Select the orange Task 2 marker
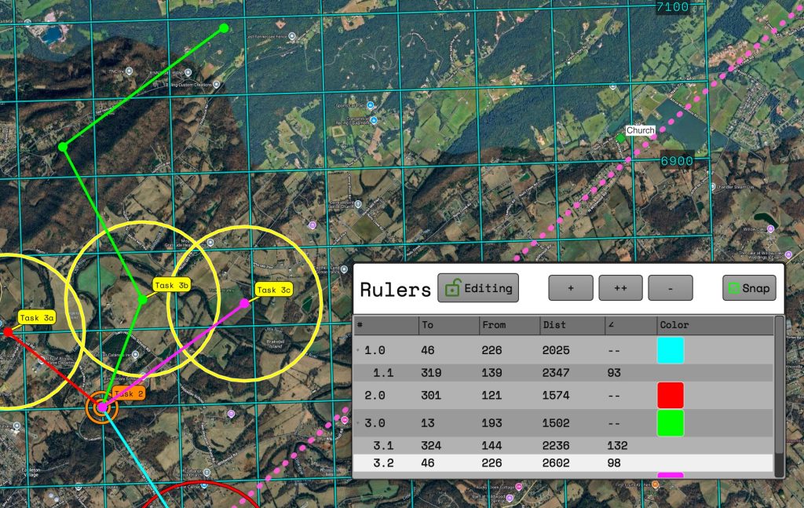 (x=102, y=407)
